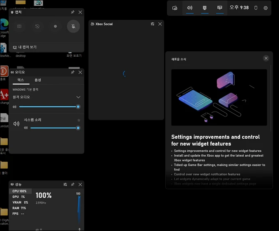This screenshot has height=231, width=279.
Task: Click 'Control over new widget notification features' bullet
Action: pyautogui.click(x=207, y=174)
